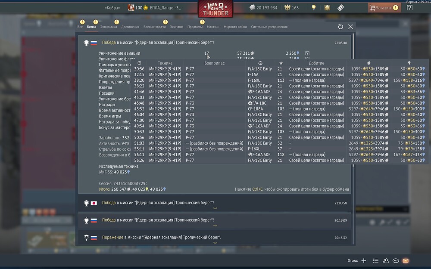
Task: Click the «Кобра» squadron tag
Action: coord(112,8)
